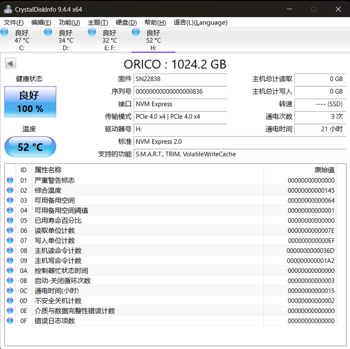The height and width of the screenshot is (349, 350).
Task: Click the CrystalDiskInfo title bar app icon
Action: click(8, 9)
